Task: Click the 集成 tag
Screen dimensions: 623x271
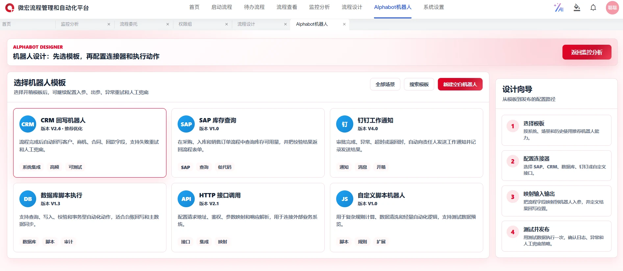Action: pos(204,242)
